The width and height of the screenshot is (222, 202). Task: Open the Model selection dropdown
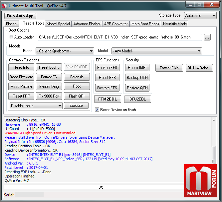157,51
